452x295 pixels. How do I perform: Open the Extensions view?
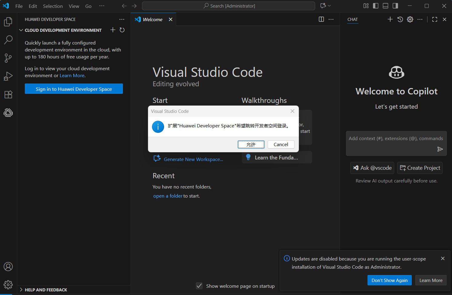point(8,94)
